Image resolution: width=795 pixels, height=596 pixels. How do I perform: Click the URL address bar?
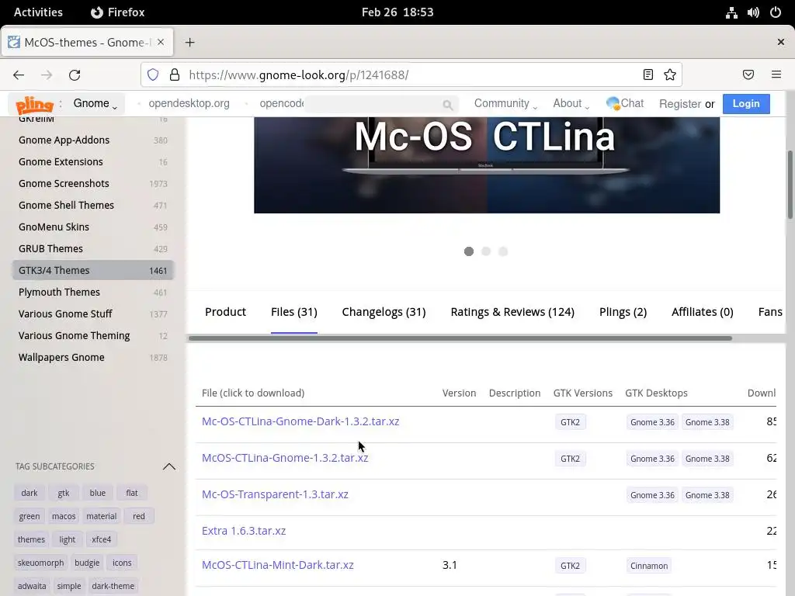pyautogui.click(x=411, y=75)
